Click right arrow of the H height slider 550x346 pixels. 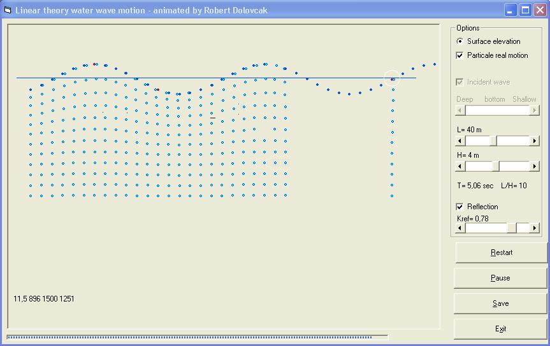(535, 166)
